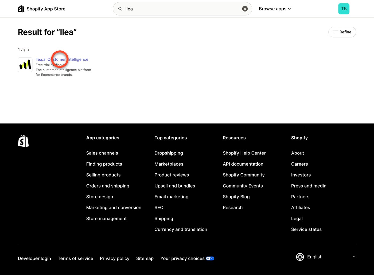Open Terms of service link

76,258
